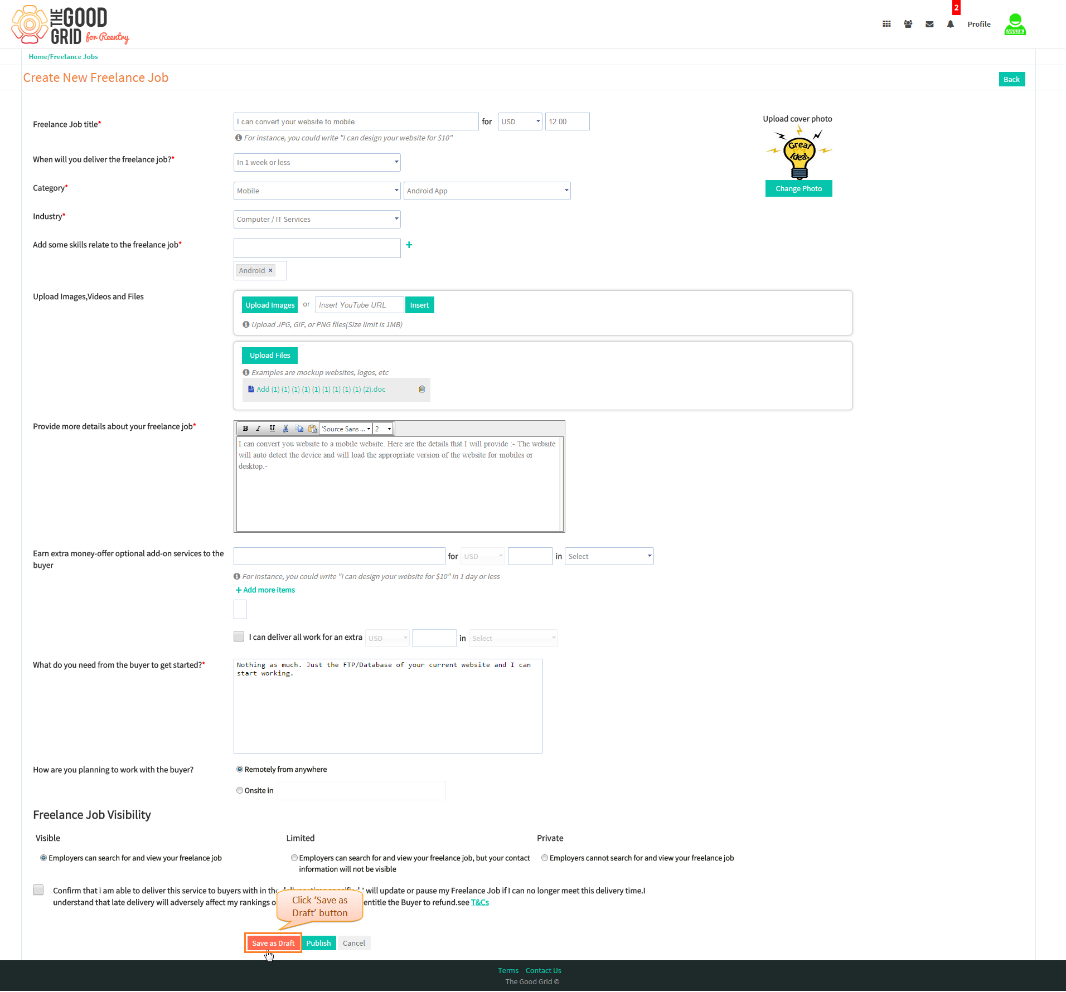
Task: Check the deliver all work extra checkbox
Action: [239, 636]
